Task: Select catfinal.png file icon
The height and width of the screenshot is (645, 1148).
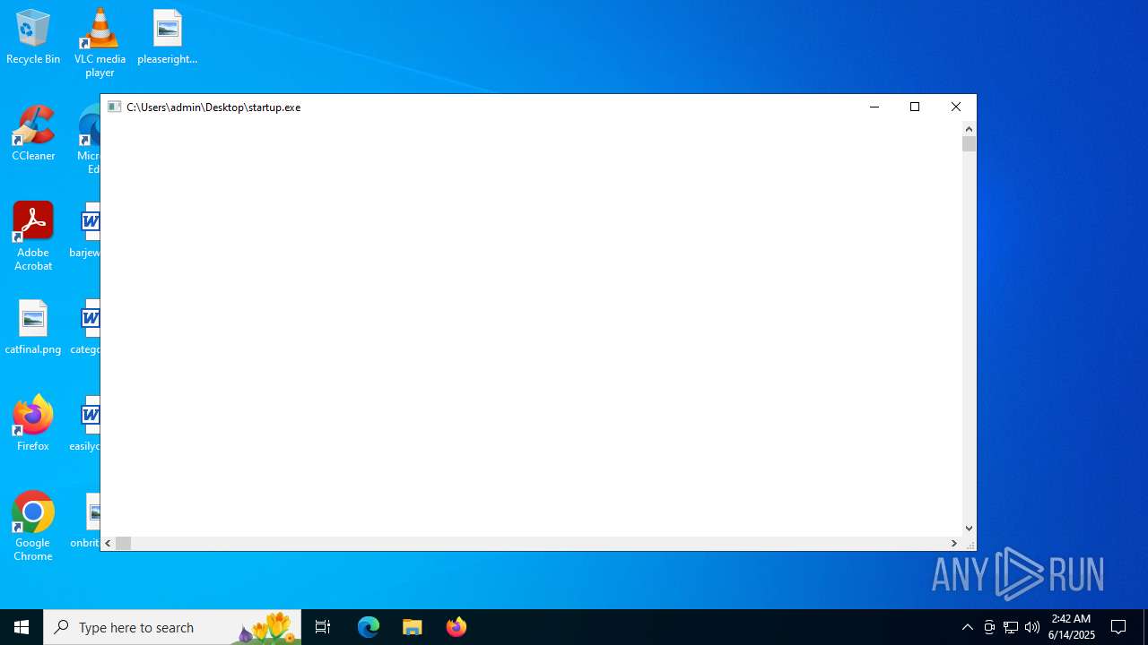Action: 33,327
